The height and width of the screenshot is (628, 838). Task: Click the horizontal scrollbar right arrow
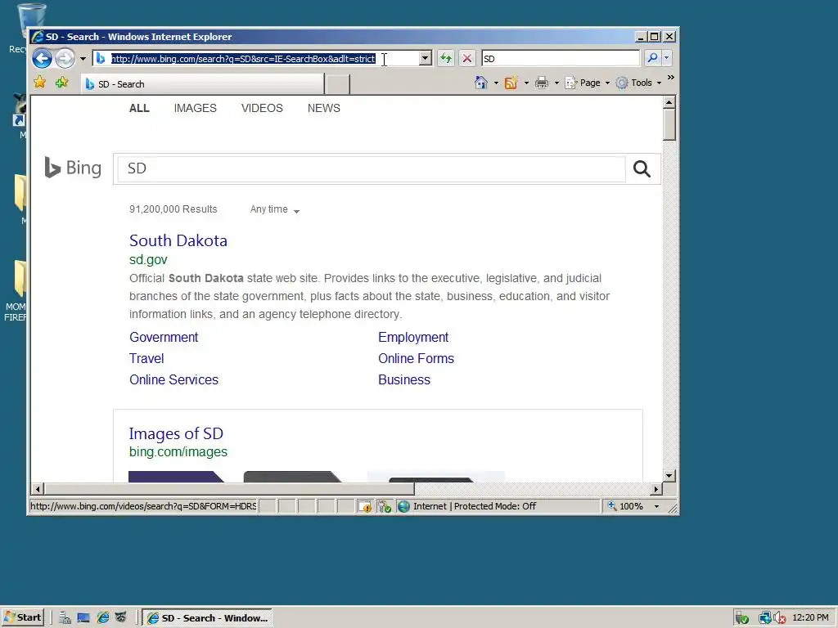[x=657, y=489]
